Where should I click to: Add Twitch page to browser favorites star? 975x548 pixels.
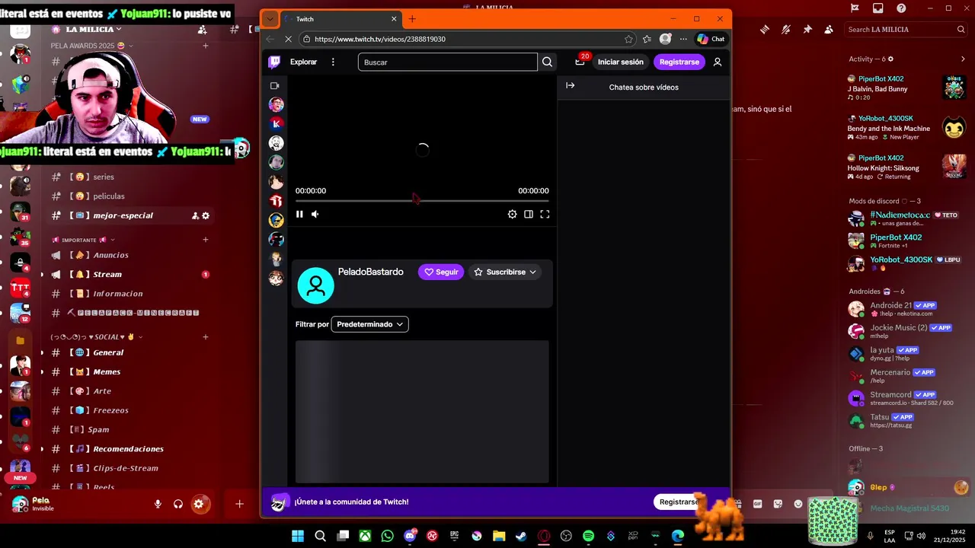628,39
